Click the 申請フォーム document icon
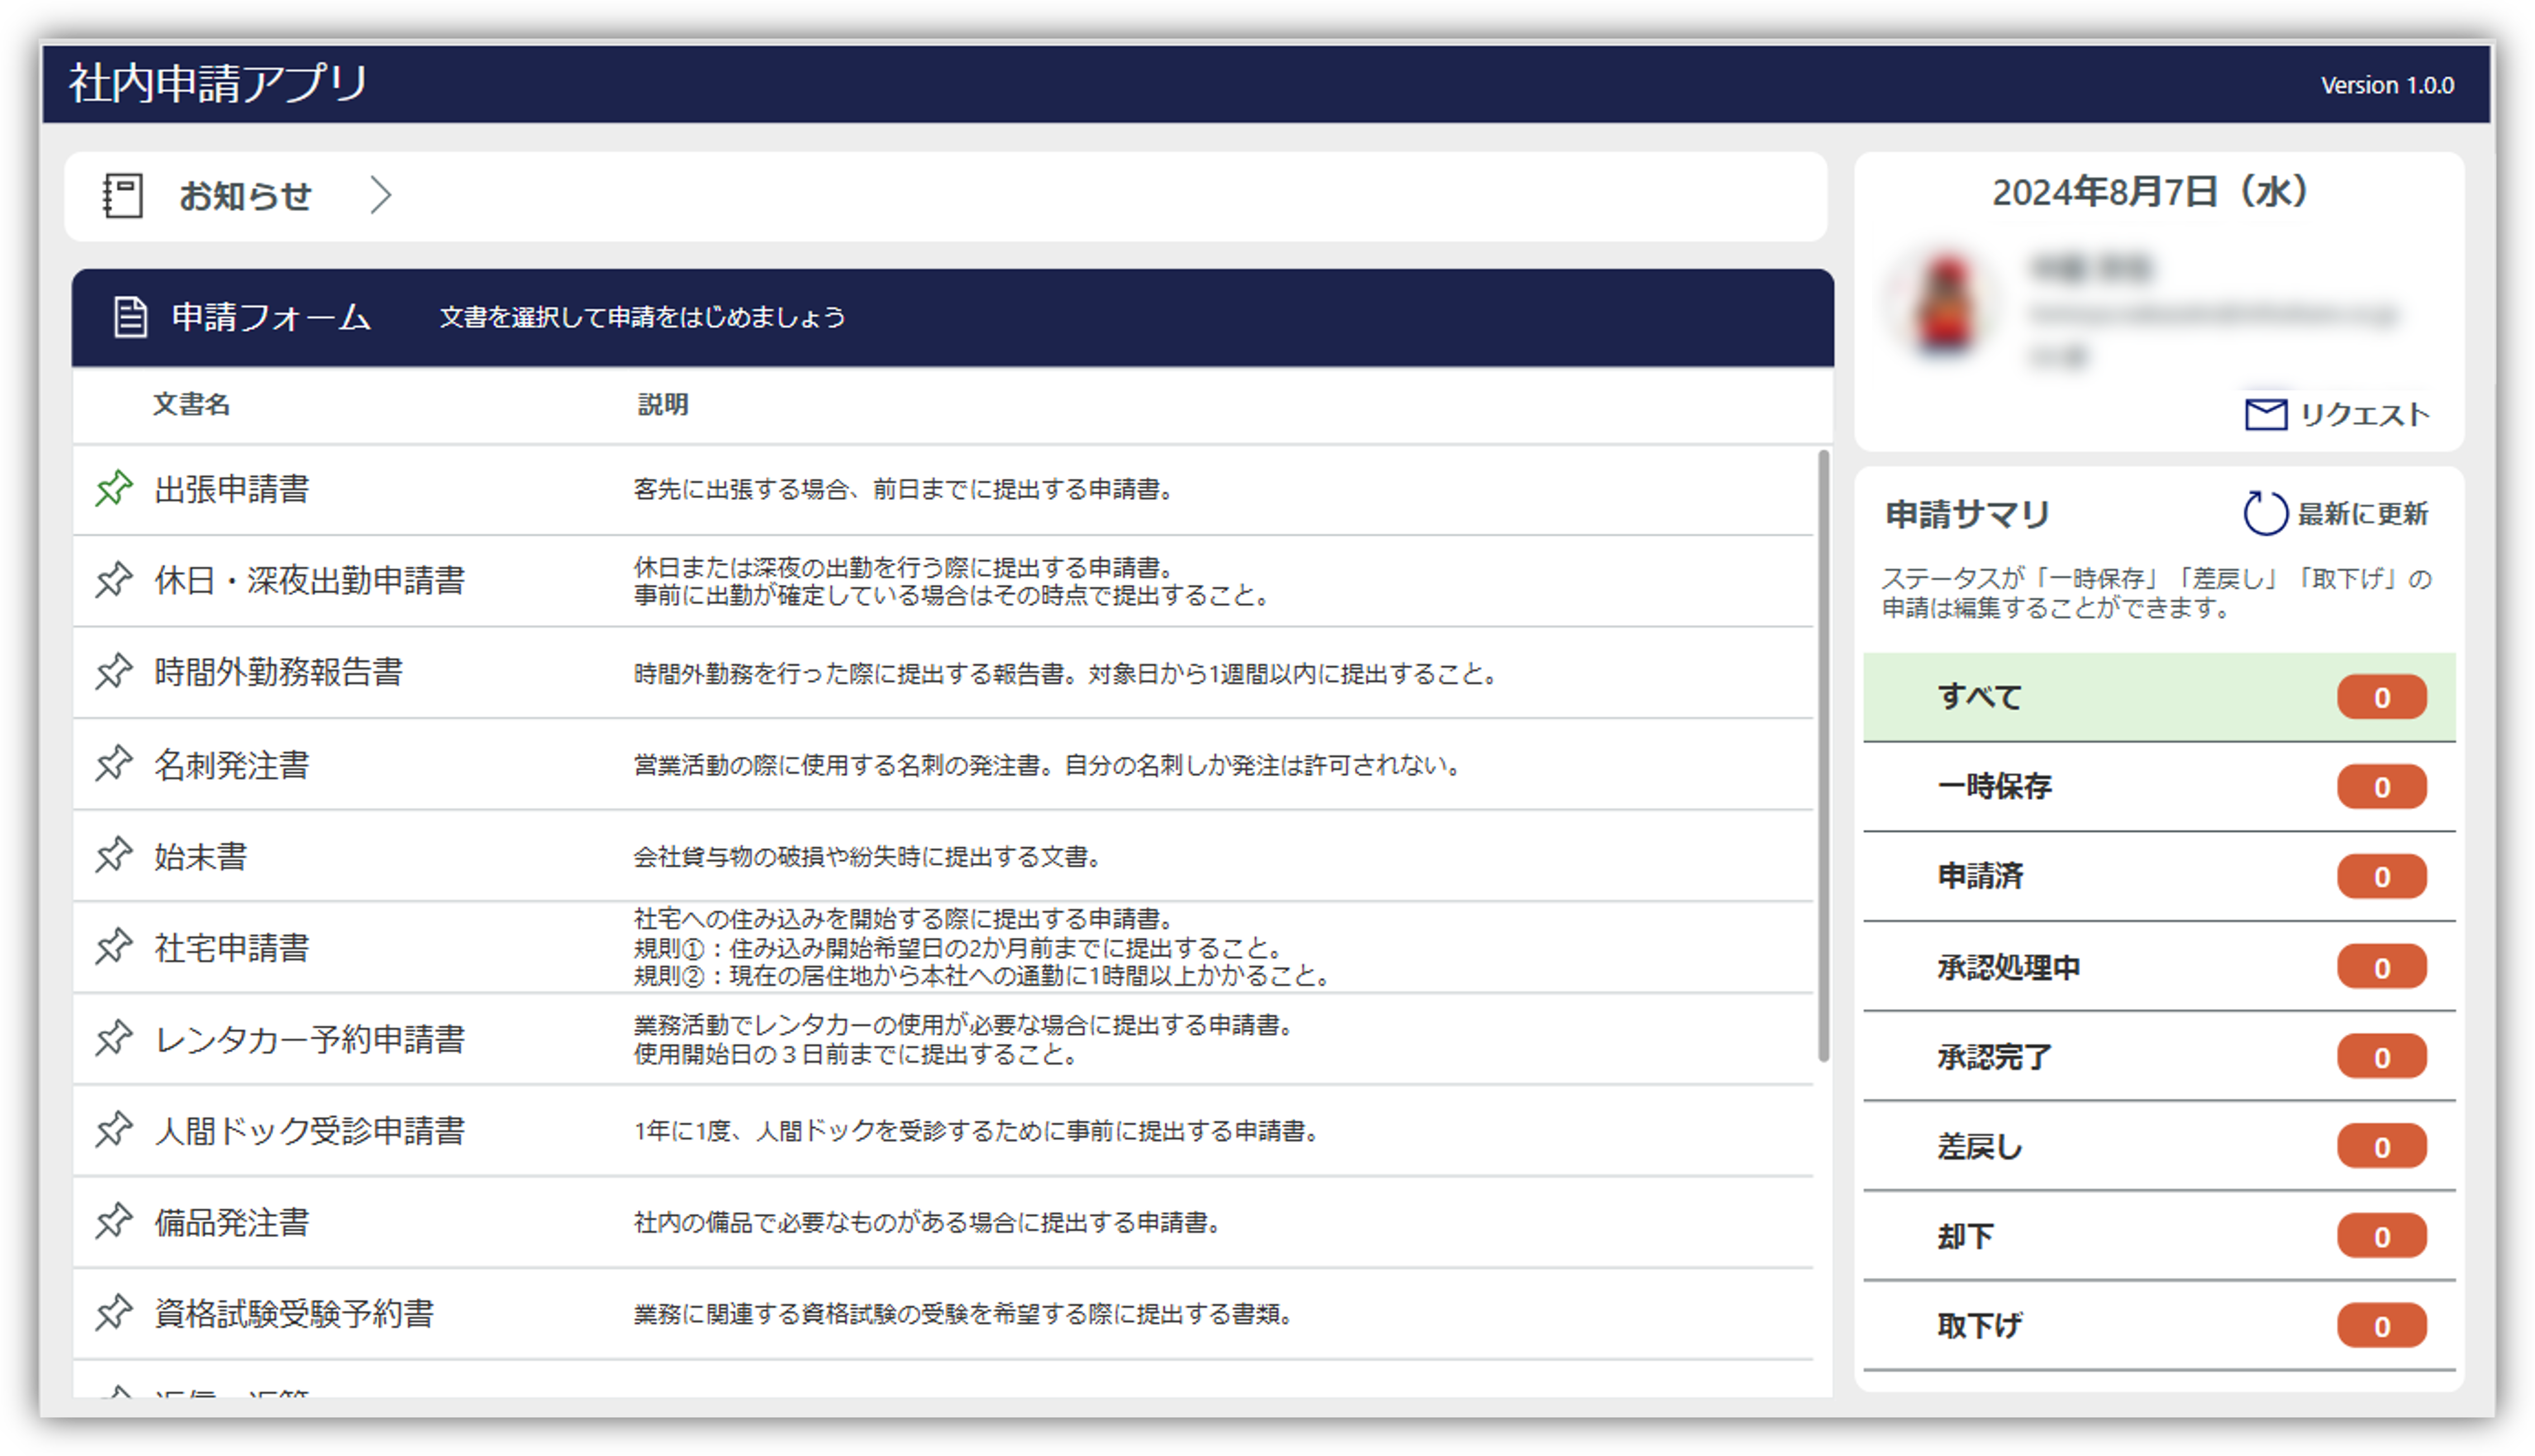This screenshot has width=2535, height=1456. coord(130,317)
